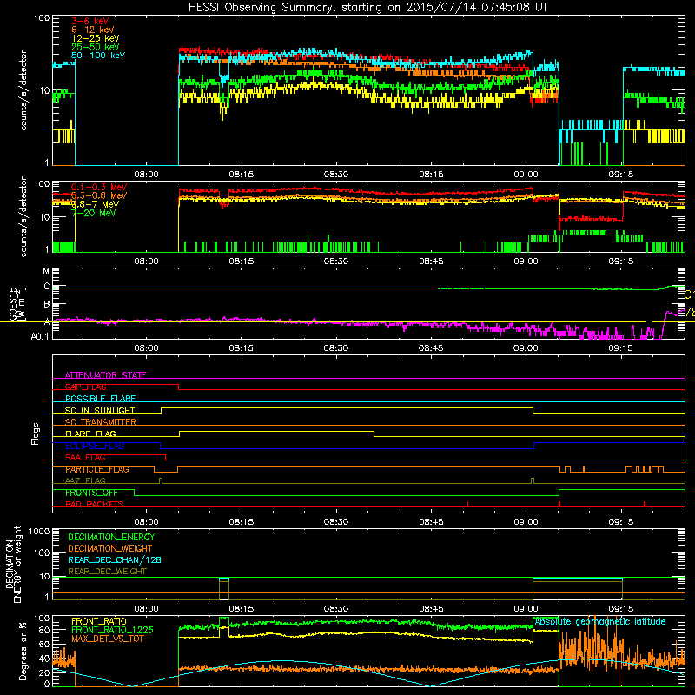Click the REAR_DEC_CHAN/128 legend label

tap(115, 560)
